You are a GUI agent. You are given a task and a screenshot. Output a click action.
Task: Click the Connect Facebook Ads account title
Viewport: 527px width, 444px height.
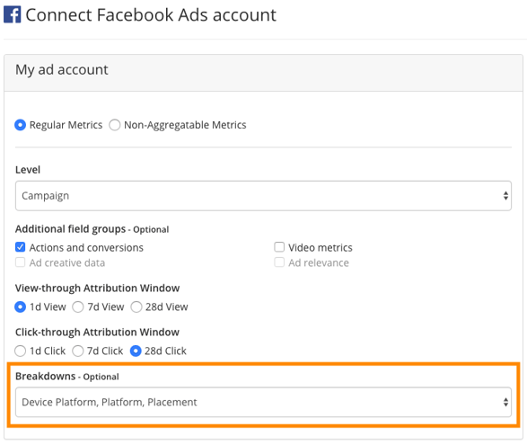pyautogui.click(x=151, y=14)
